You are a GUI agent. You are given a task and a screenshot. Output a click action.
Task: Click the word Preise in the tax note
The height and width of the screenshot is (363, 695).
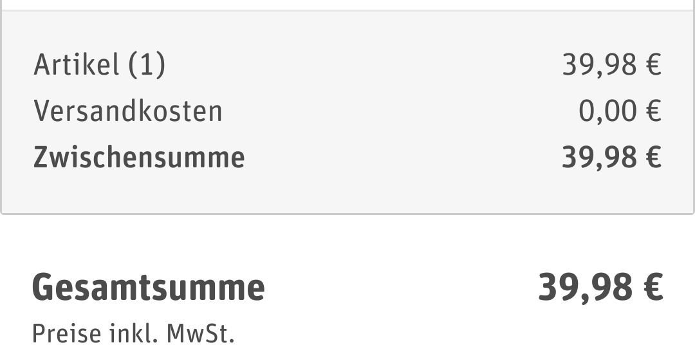coord(66,334)
